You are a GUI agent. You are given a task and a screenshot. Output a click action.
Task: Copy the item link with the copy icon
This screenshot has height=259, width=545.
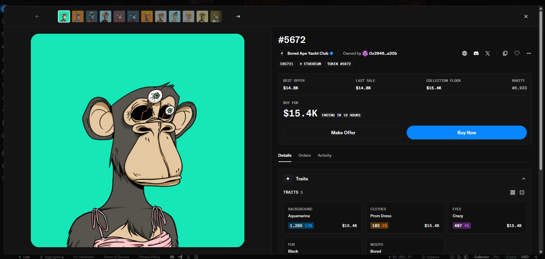(x=505, y=53)
